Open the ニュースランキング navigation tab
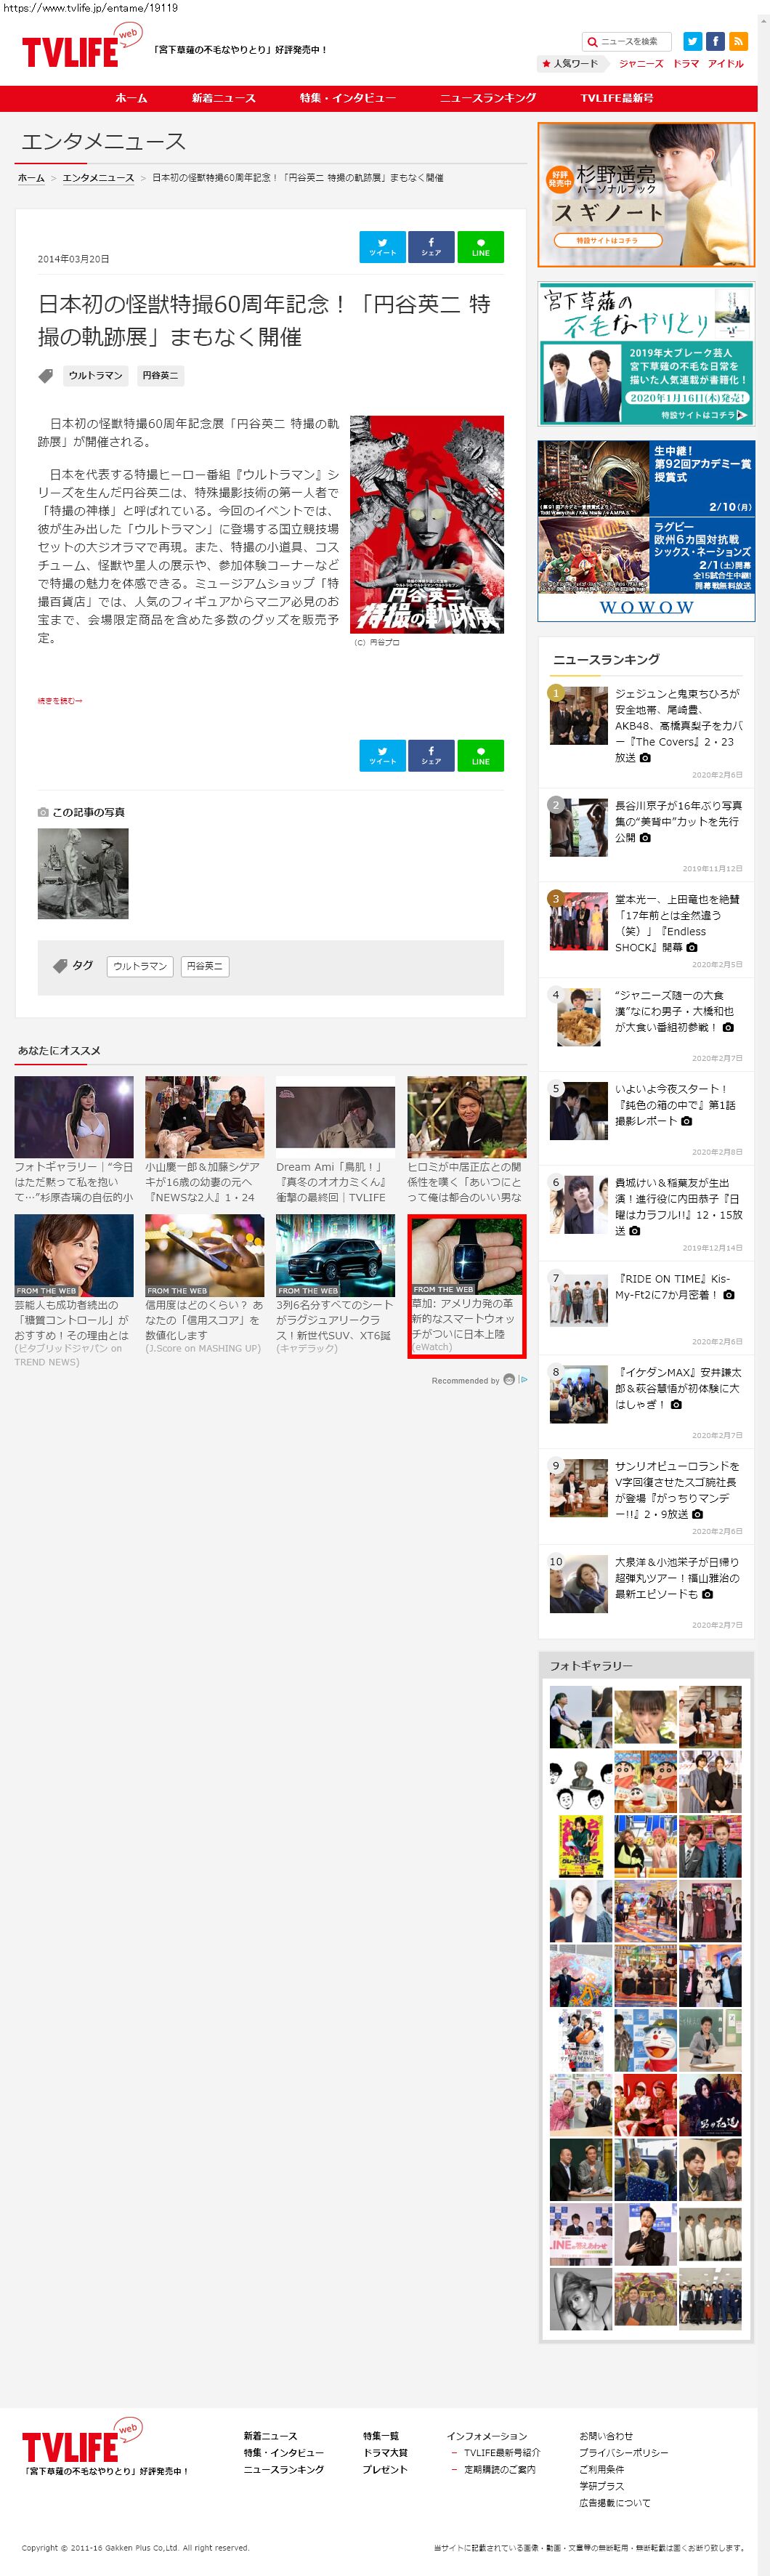This screenshot has height=2576, width=770. tap(488, 98)
